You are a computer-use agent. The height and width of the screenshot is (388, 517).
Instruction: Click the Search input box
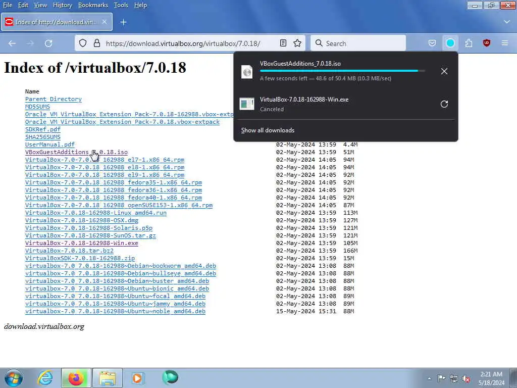358,43
